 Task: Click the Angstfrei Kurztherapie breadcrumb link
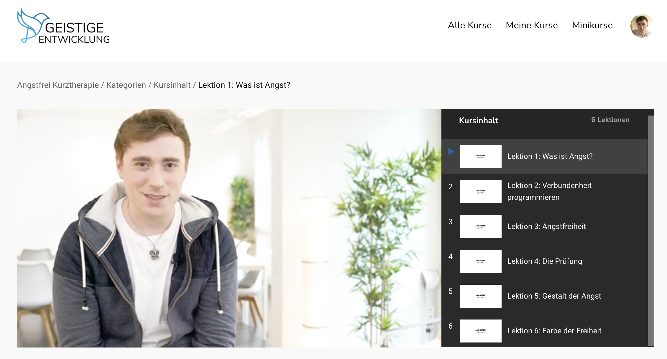click(x=58, y=85)
